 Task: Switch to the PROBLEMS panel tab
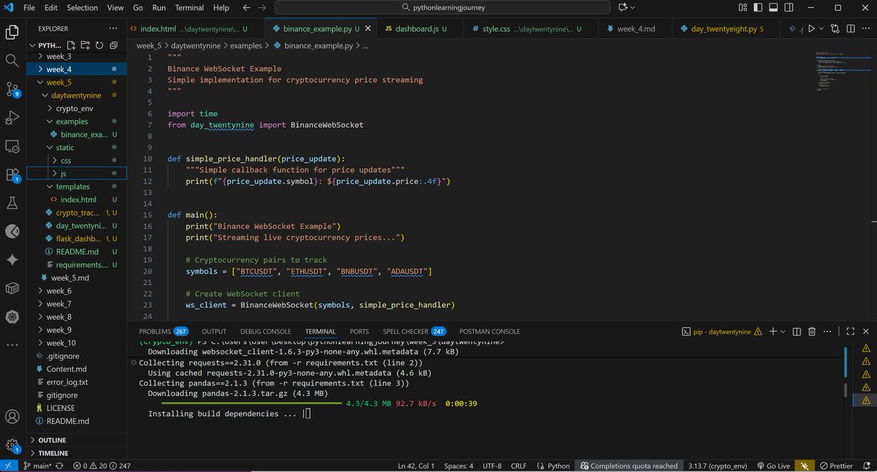click(163, 331)
